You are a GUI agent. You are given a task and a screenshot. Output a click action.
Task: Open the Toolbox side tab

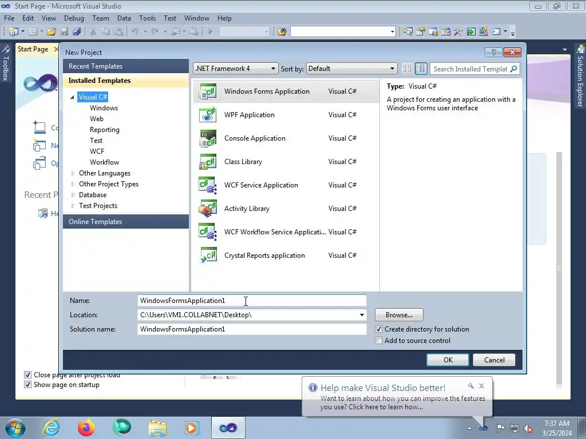(6, 63)
